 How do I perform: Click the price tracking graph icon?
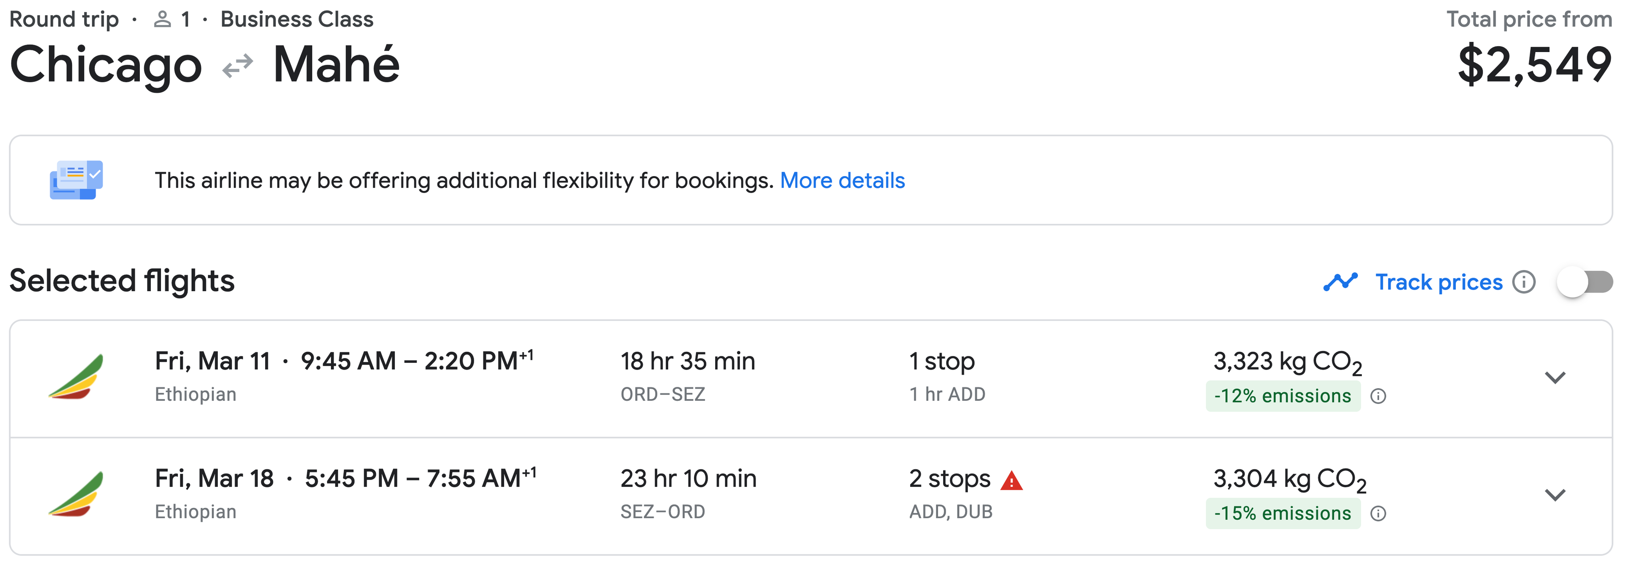pyautogui.click(x=1340, y=281)
